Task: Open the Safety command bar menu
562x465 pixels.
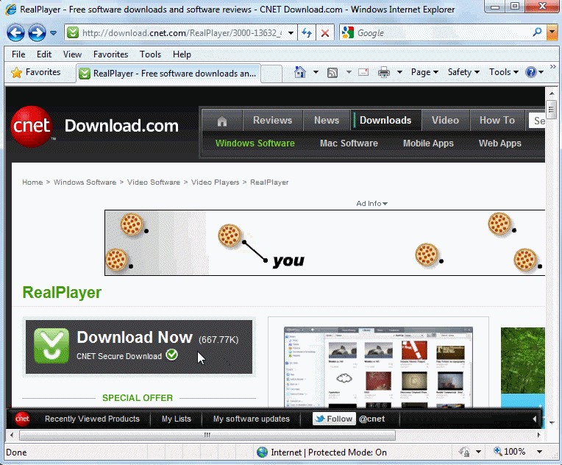Action: pos(463,72)
